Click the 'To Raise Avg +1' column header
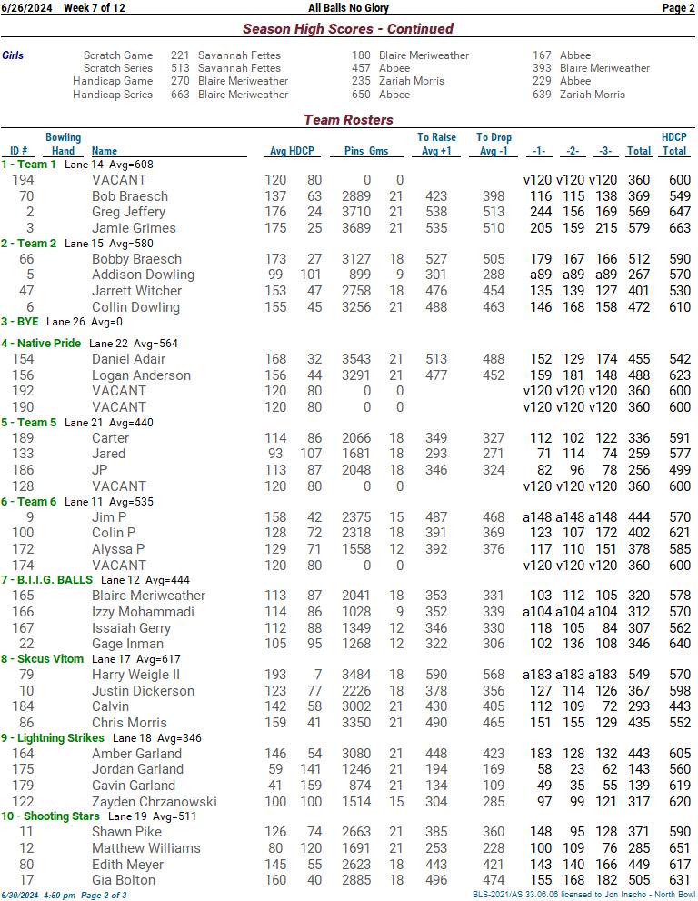 [436, 144]
